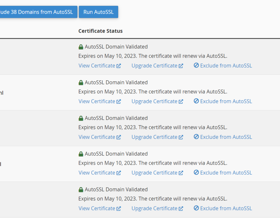Click 'AutoSSL Domain Validated' text in fifth row
This screenshot has width=280, height=218.
pos(116,189)
